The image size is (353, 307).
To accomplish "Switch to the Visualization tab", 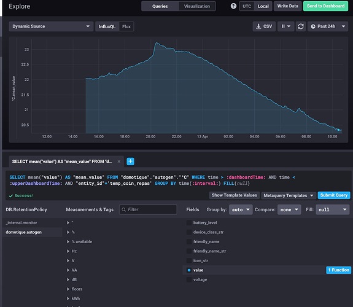I will [x=197, y=6].
